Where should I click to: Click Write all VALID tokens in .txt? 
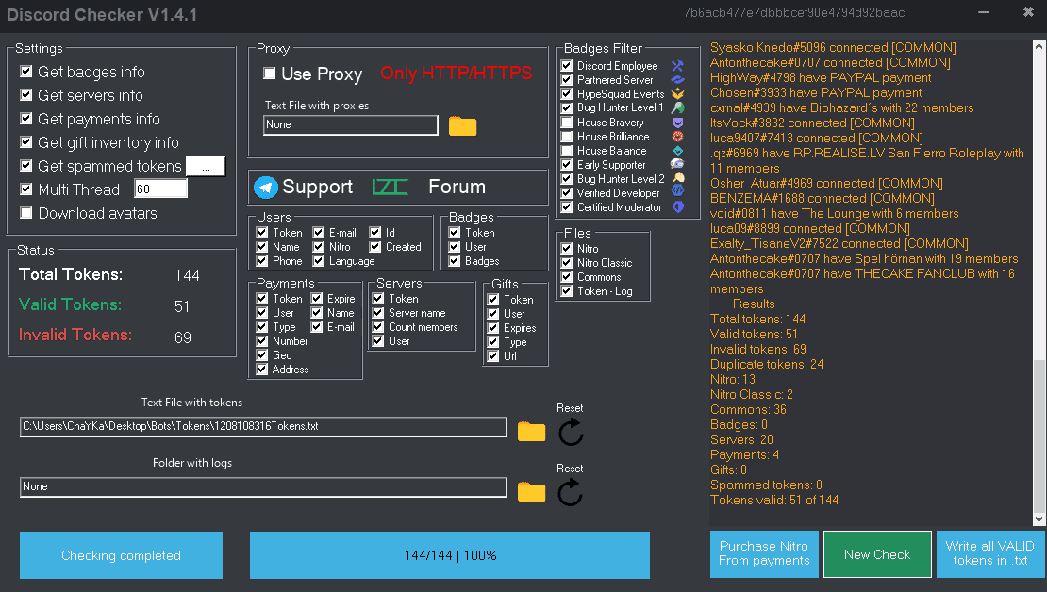990,554
